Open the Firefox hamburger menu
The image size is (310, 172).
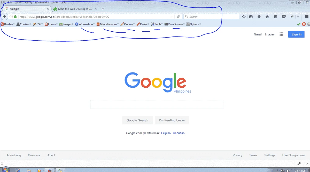[x=307, y=17]
